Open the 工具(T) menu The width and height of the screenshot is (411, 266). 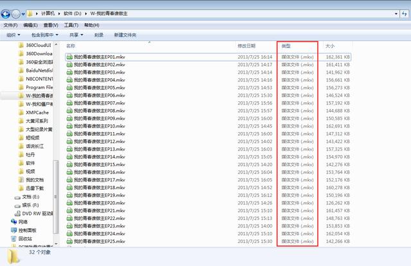coord(71,25)
